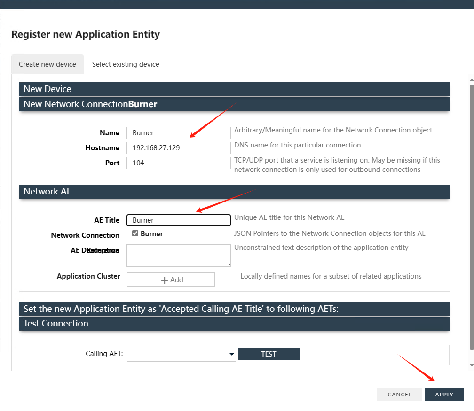
Task: Switch to the Select existing device tab
Action: [x=126, y=64]
